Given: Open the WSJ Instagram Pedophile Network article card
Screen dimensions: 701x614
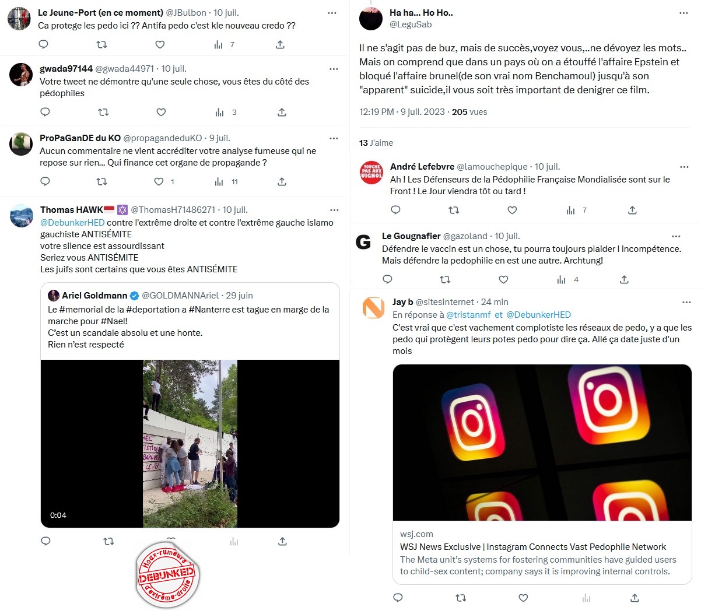Looking at the screenshot, I should point(542,474).
